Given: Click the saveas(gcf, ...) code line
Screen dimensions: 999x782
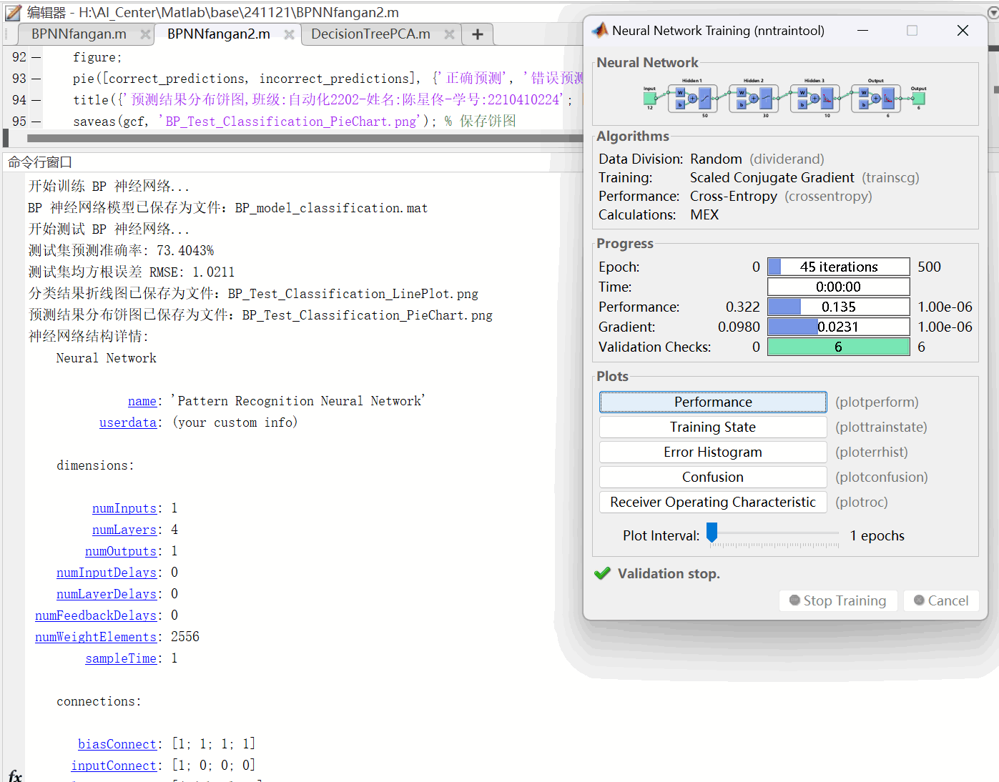Looking at the screenshot, I should tap(295, 122).
